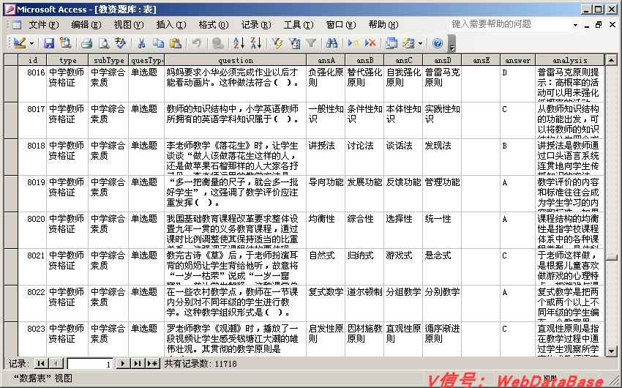Go to previous record navigation button
The height and width of the screenshot is (388, 622).
pyautogui.click(x=56, y=363)
